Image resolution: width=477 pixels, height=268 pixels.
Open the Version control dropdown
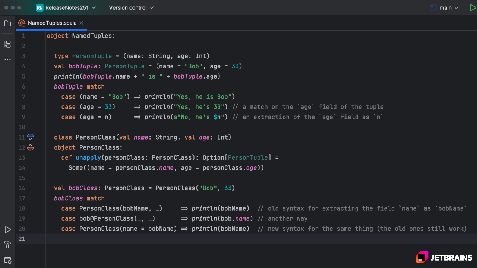[131, 7]
